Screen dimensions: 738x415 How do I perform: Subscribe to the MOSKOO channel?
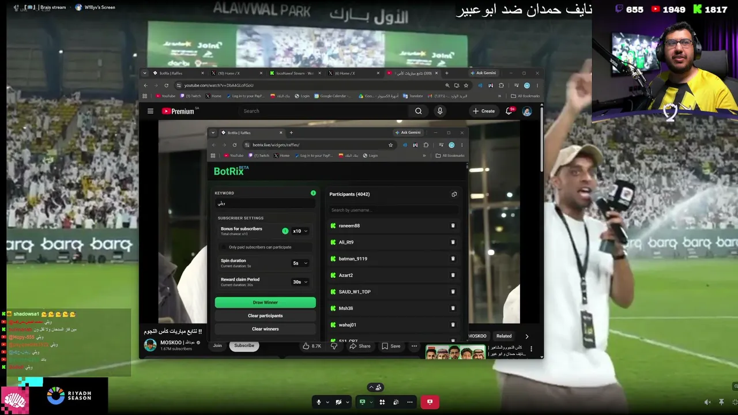[x=244, y=346]
